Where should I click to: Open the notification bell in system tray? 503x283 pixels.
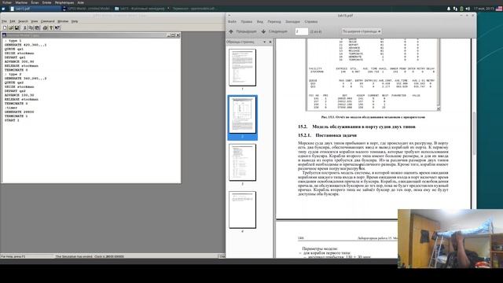449,9
